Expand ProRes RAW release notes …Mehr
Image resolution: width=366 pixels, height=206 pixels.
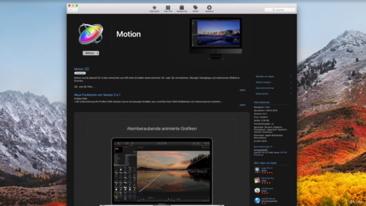242,105
